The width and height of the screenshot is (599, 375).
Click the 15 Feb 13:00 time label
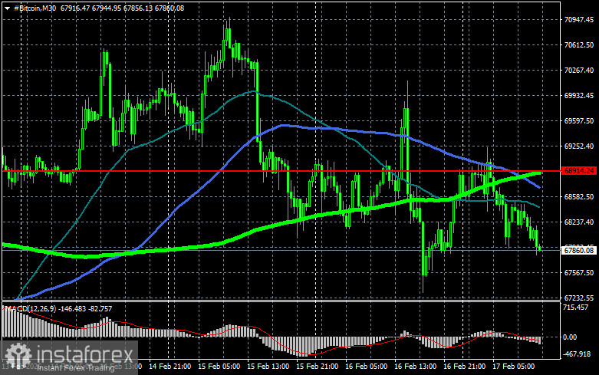point(268,366)
